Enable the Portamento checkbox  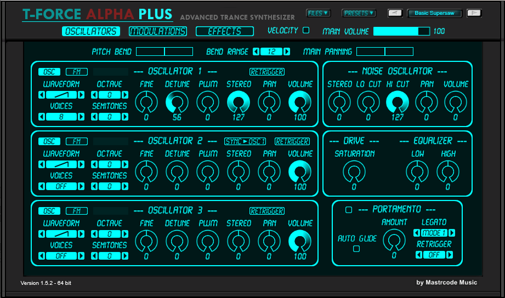(x=349, y=210)
